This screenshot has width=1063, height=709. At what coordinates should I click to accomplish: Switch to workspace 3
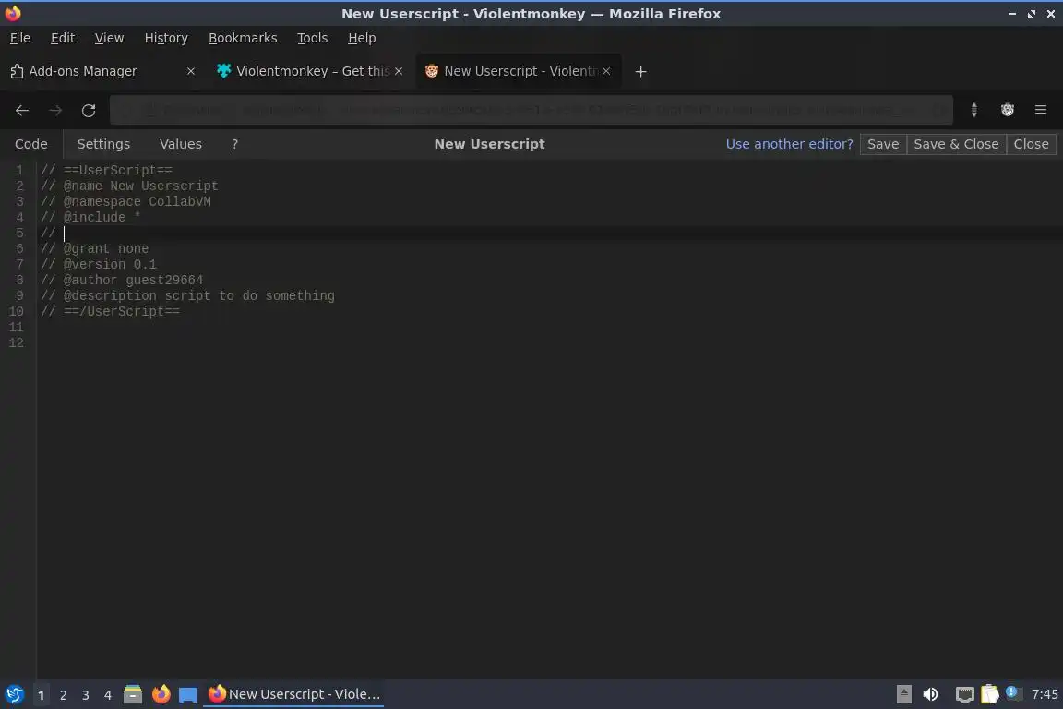point(86,695)
